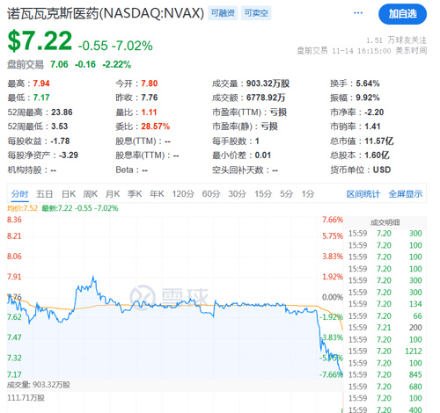This screenshot has height=413, width=440.
Task: Open 区间统计 range statistics link
Action: 363,194
